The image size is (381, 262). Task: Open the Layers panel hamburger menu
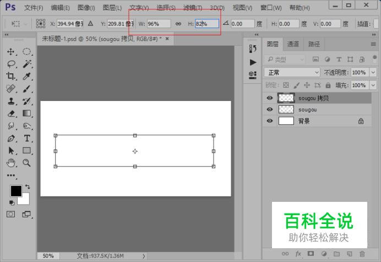coord(373,45)
